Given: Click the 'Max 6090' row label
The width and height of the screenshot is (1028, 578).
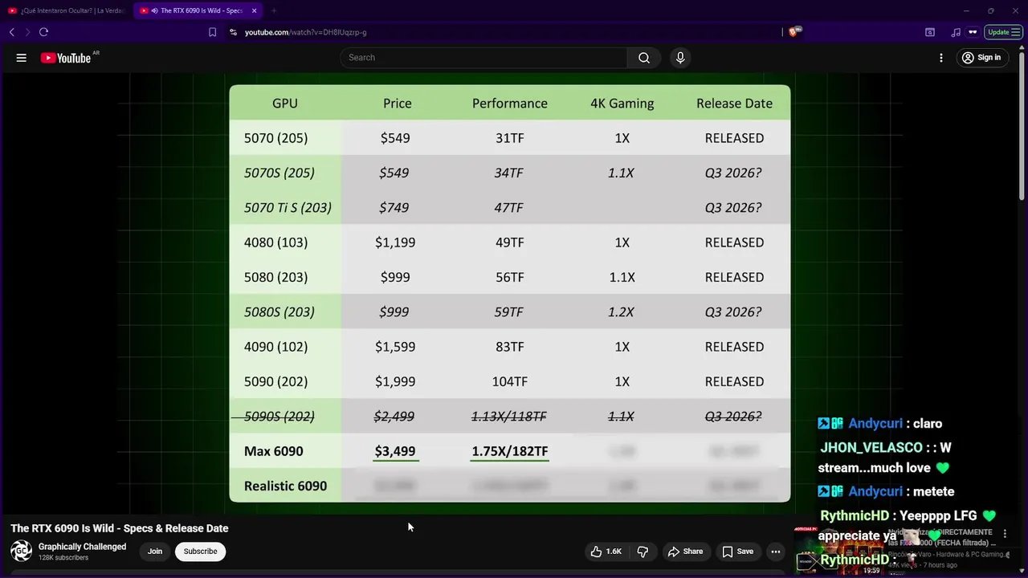Looking at the screenshot, I should click(x=273, y=451).
